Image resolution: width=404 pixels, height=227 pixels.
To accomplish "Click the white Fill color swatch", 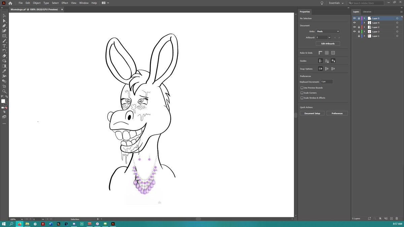I will (3, 101).
